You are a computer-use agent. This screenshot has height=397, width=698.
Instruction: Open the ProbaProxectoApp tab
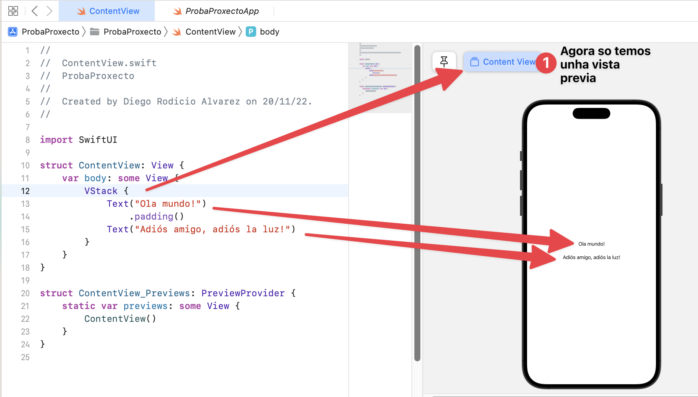coord(222,11)
